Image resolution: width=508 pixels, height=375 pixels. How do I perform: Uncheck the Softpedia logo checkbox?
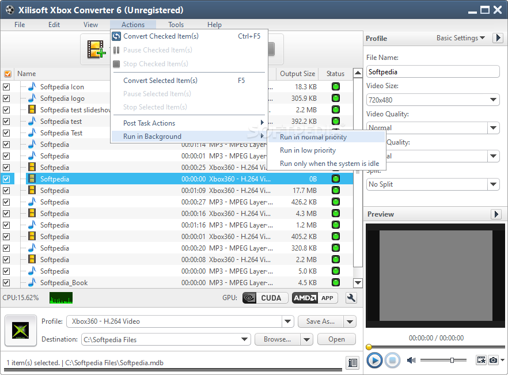(6, 98)
